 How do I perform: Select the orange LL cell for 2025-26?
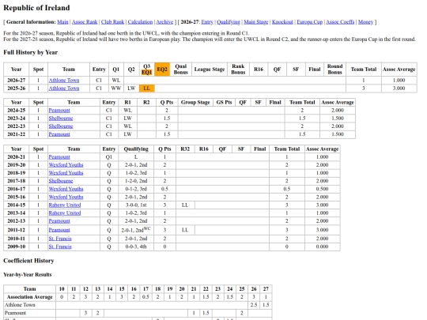coord(147,88)
